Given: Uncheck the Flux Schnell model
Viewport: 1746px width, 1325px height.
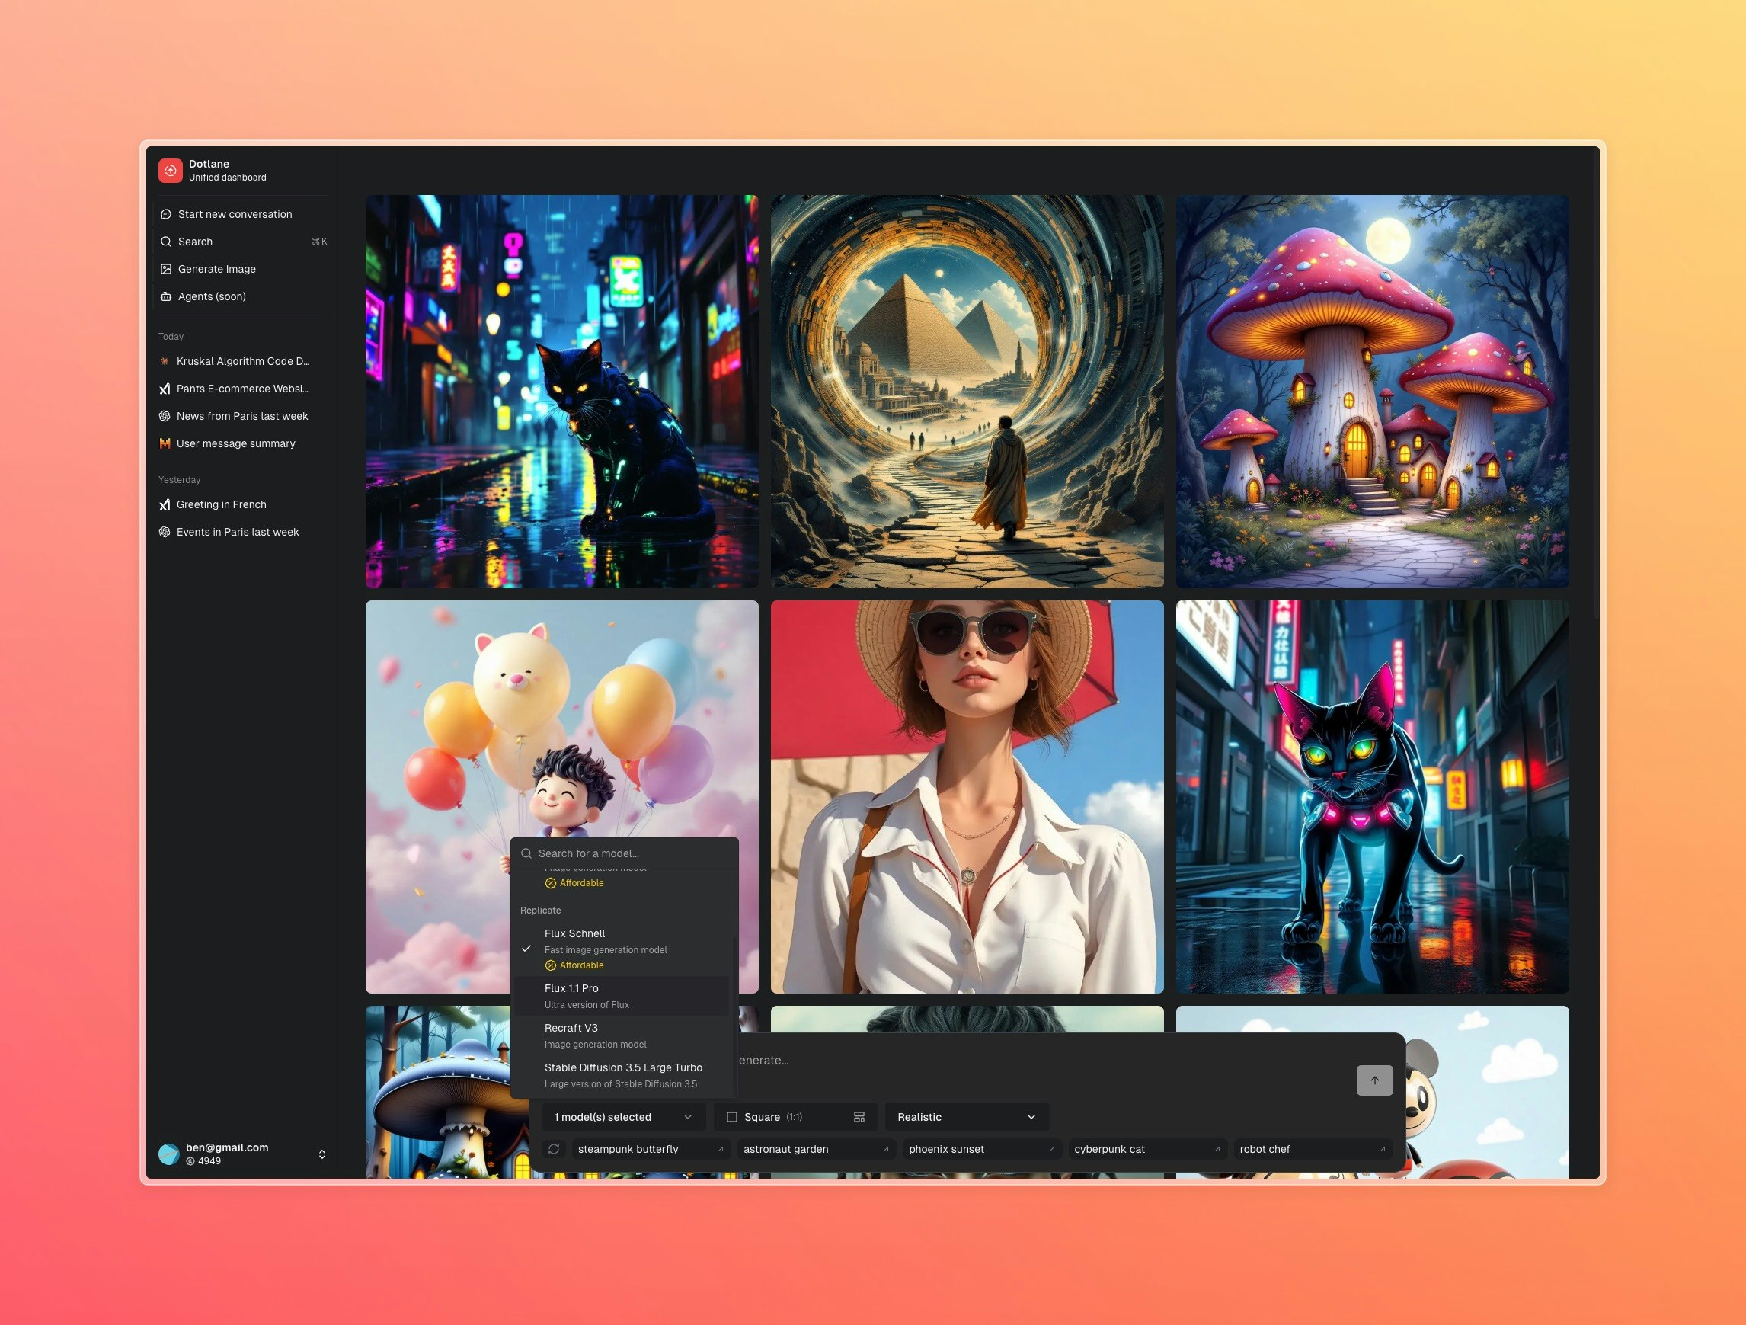Looking at the screenshot, I should click(621, 949).
